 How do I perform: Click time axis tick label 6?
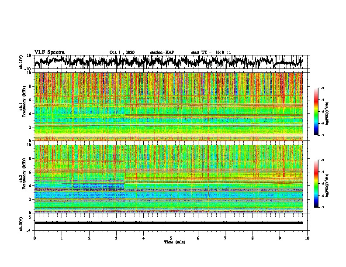pyautogui.click(x=198, y=238)
